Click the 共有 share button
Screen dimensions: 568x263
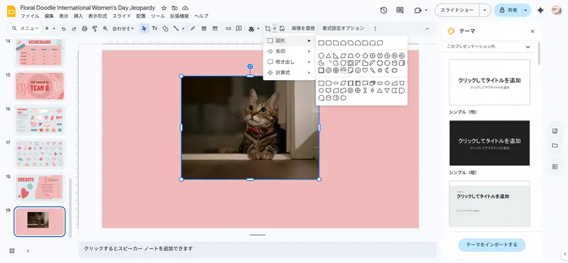(x=508, y=10)
